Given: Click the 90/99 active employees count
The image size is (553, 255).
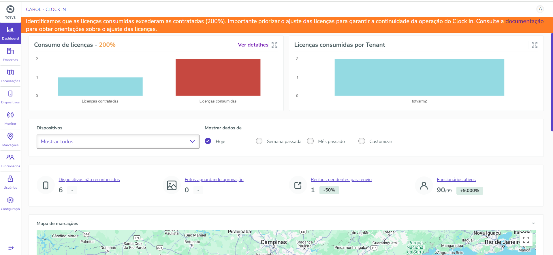Looking at the screenshot, I should click(x=444, y=190).
